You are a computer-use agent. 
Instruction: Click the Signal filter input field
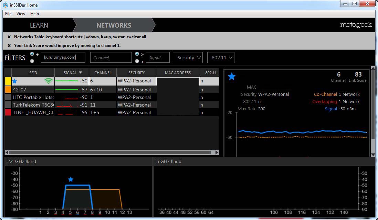[x=158, y=58]
